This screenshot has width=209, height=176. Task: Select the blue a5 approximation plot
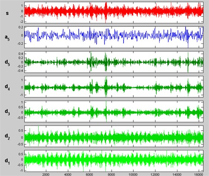[x=114, y=37]
